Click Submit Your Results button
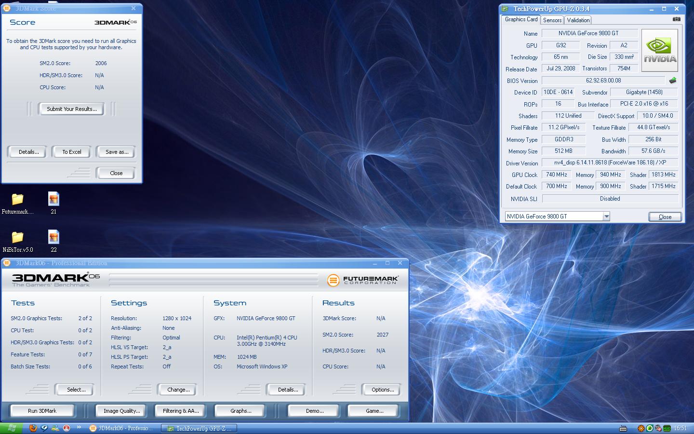Image resolution: width=694 pixels, height=434 pixels. point(71,109)
